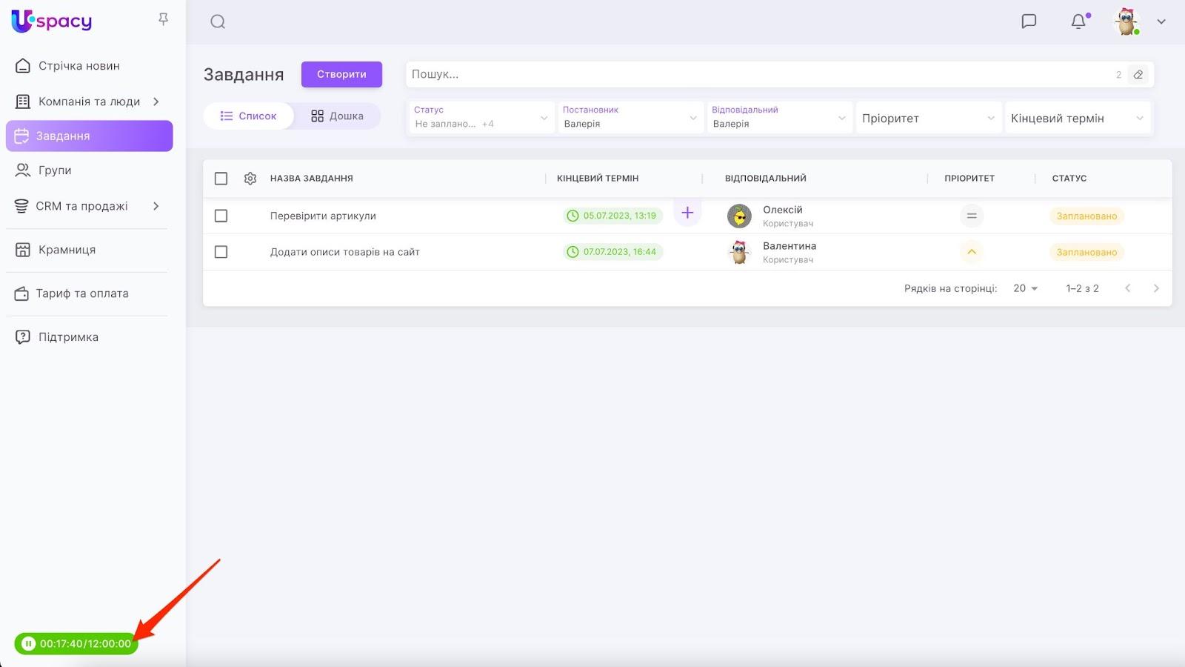Click the Статус column header
This screenshot has width=1185, height=667.
click(x=1069, y=179)
